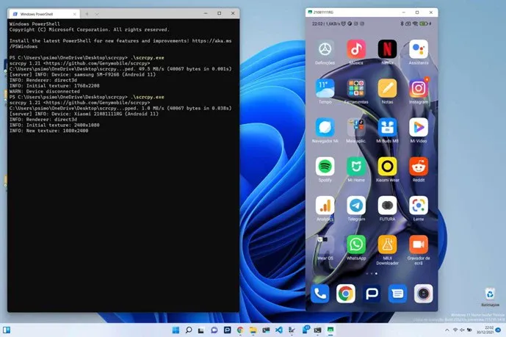
Task: Open the taskbar clock and date
Action: [x=485, y=330]
